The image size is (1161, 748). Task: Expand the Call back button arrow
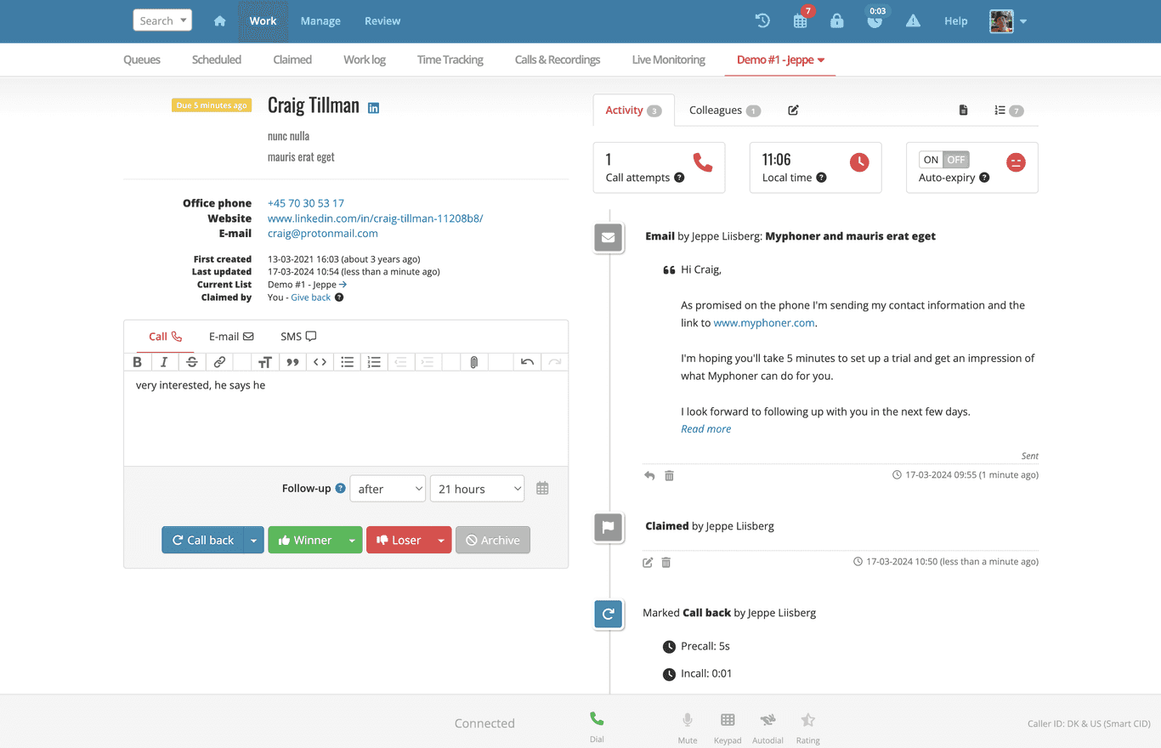click(253, 541)
